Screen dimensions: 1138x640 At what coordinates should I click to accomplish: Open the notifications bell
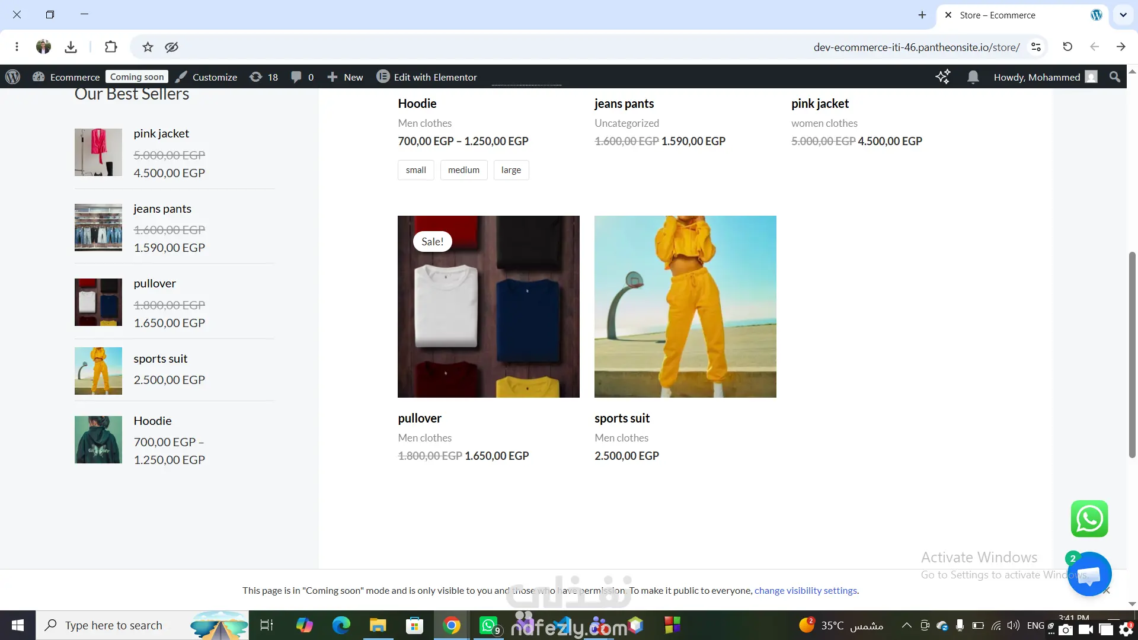tap(973, 77)
